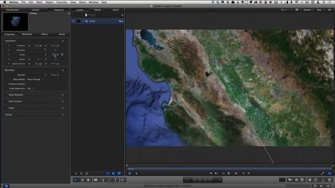Toggle show masks button in Layers footer
The width and height of the screenshot is (335, 188).
[x=108, y=173]
